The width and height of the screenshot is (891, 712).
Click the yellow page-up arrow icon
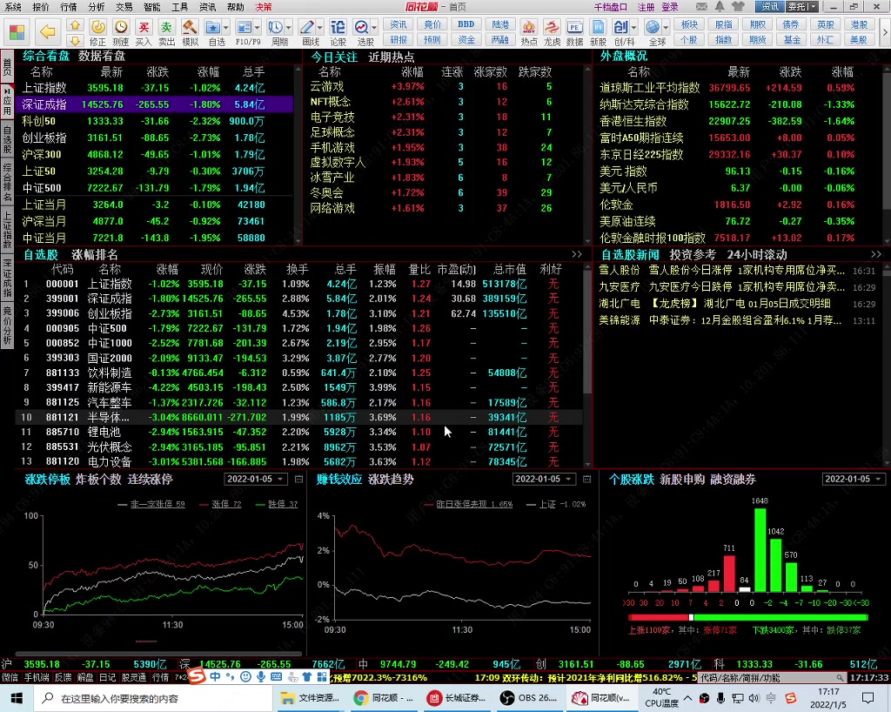tap(75, 25)
